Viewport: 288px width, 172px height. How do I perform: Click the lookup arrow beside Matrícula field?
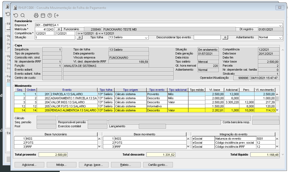pyautogui.click(x=59, y=29)
